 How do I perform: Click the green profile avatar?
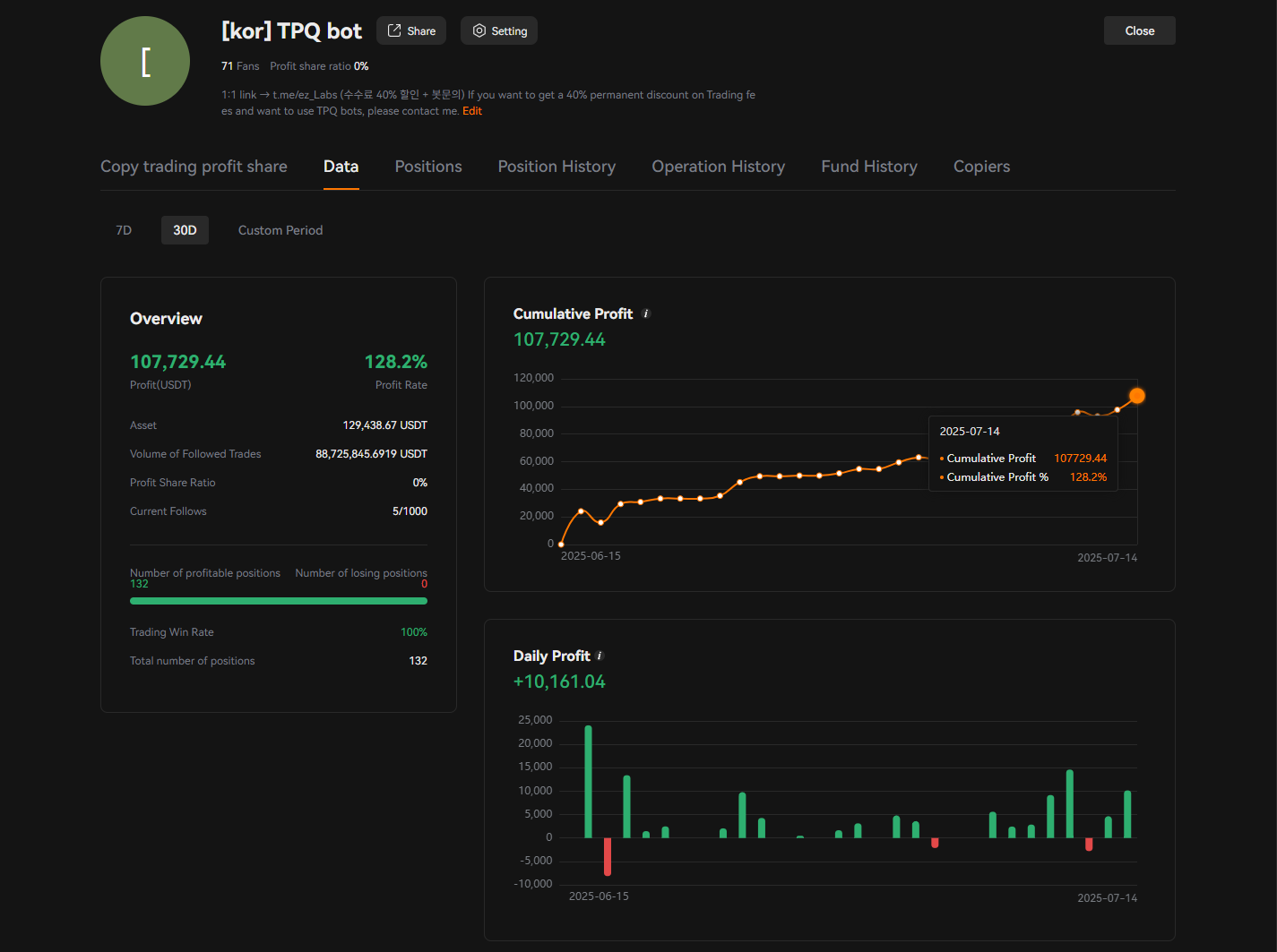(145, 61)
